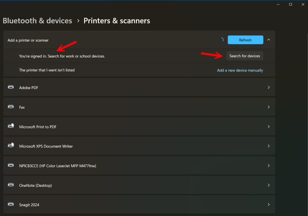Click 'You're signed in' message text

coord(62,56)
